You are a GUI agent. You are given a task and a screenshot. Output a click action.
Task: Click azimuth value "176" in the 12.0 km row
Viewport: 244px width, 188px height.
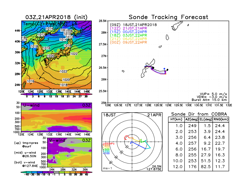(192, 167)
